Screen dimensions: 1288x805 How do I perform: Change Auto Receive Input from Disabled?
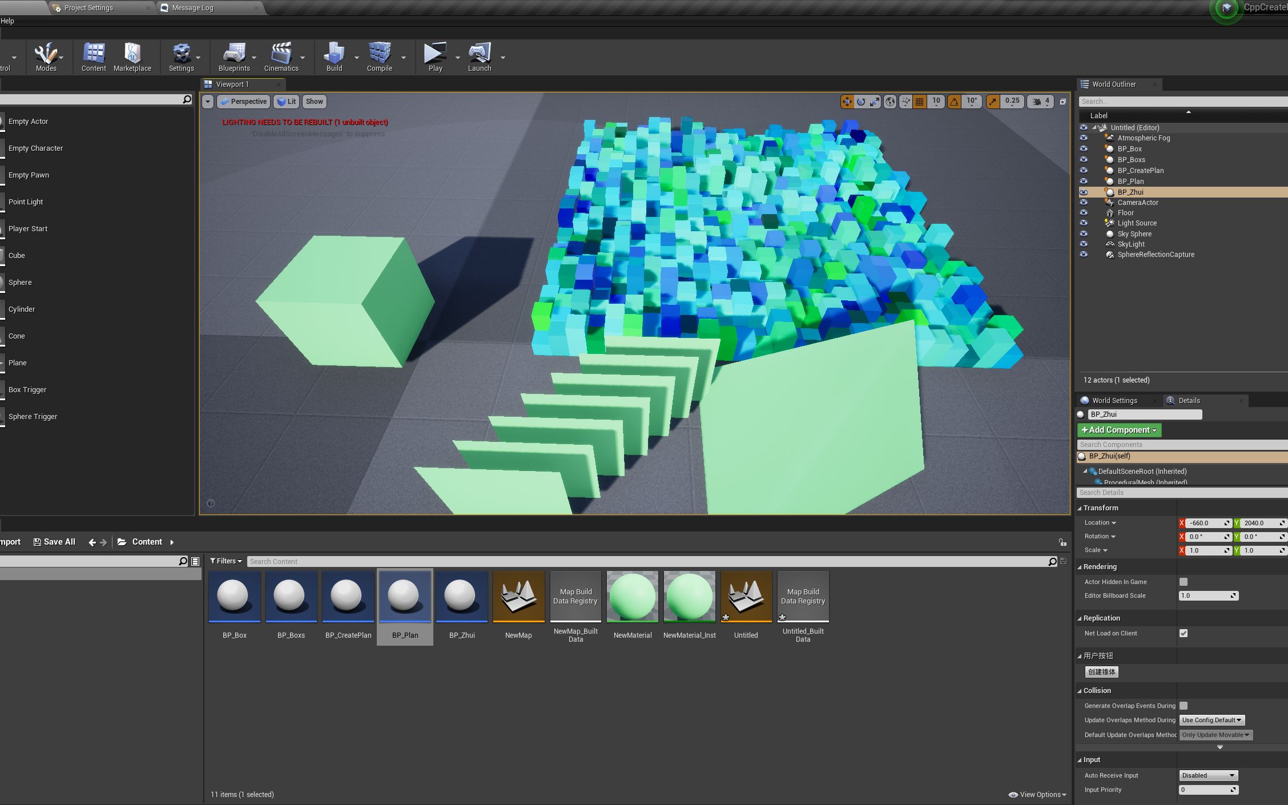tap(1207, 775)
